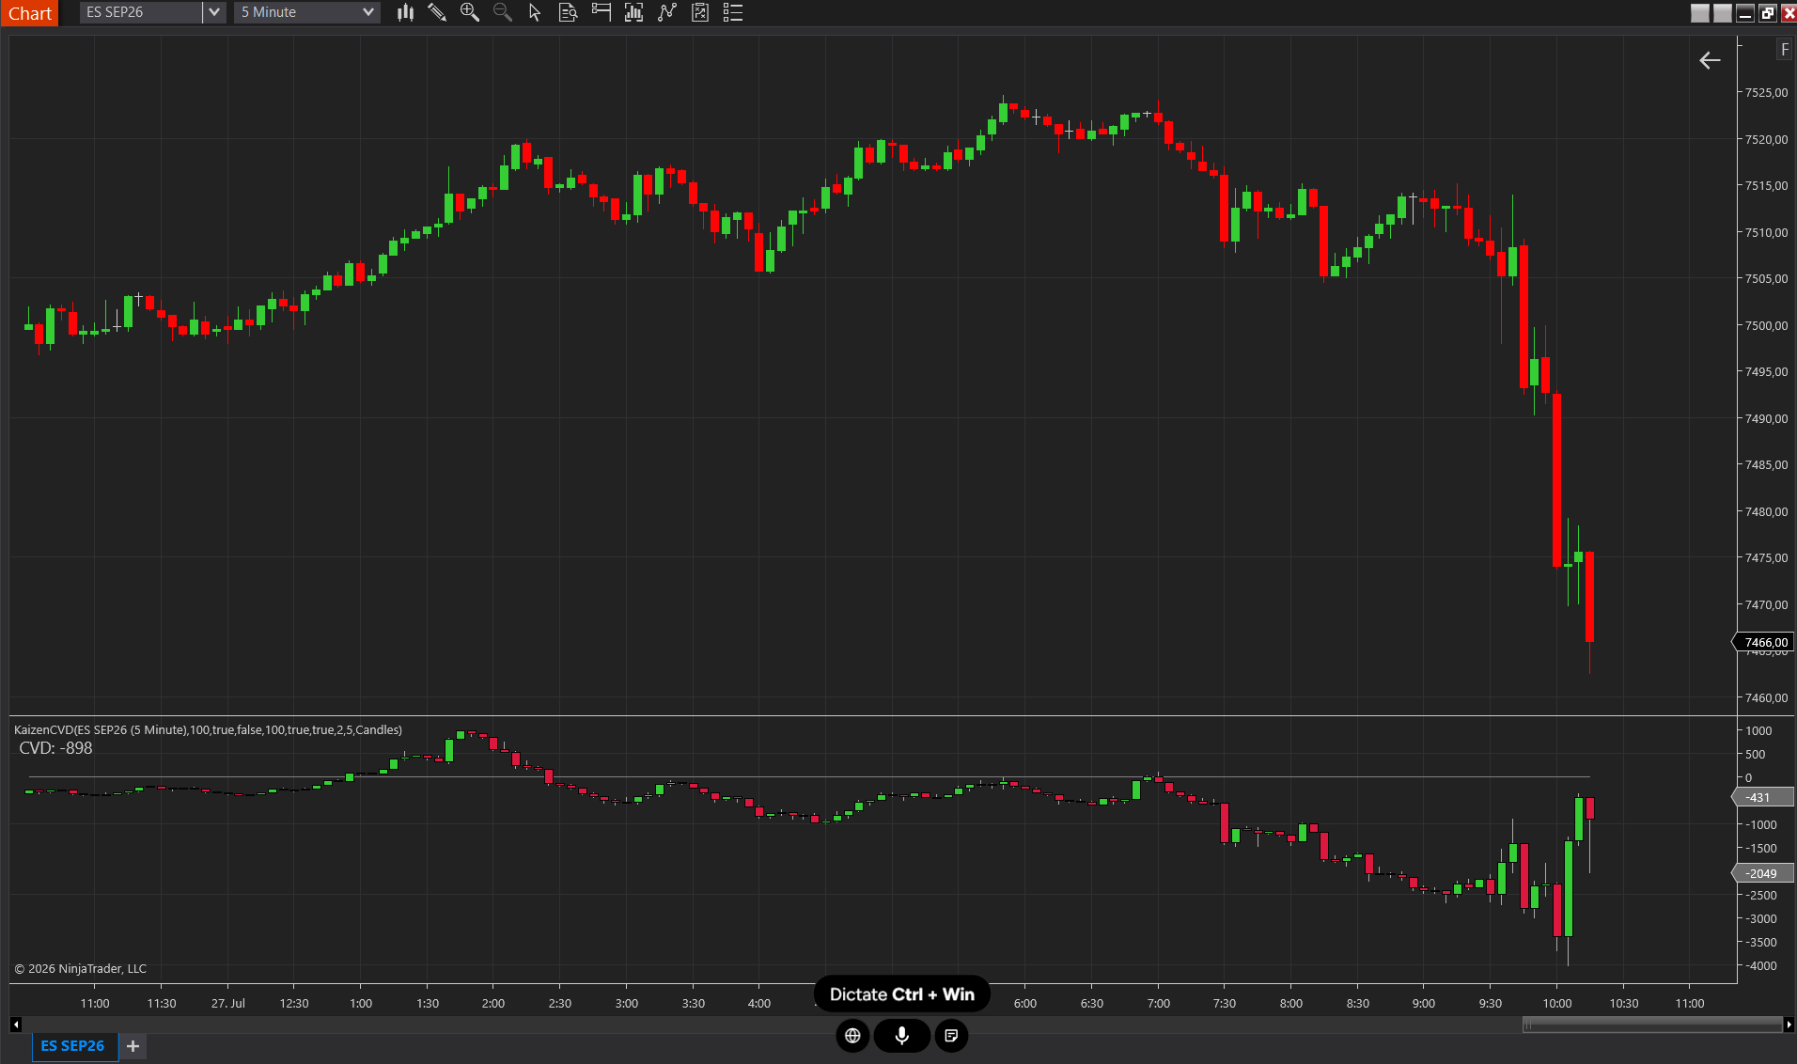Click the 7480,00 price axis label

1766,512
